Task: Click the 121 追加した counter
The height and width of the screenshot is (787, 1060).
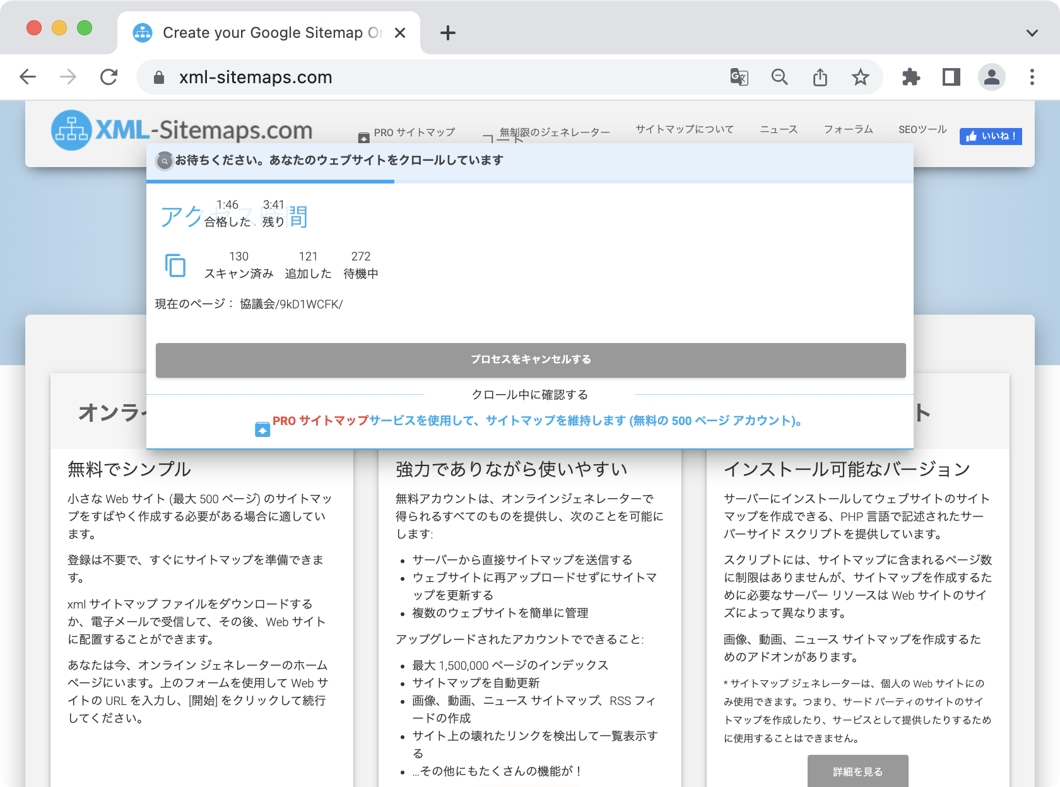Action: click(x=308, y=265)
